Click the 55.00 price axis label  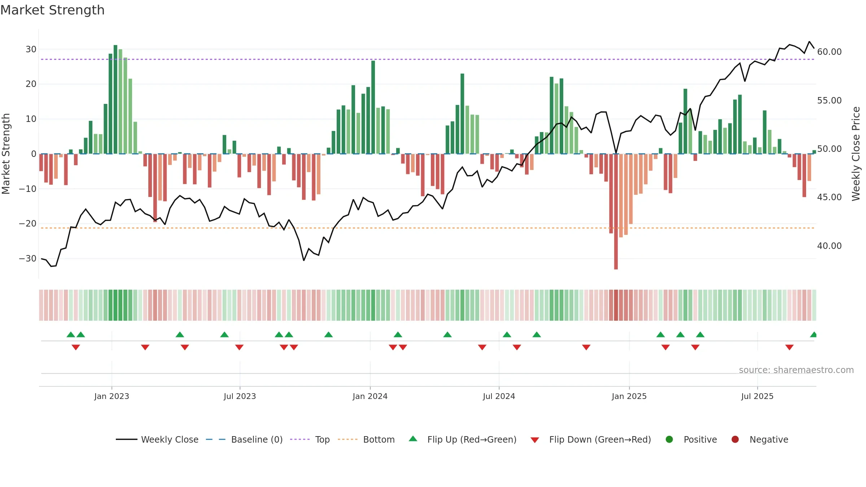pyautogui.click(x=829, y=100)
